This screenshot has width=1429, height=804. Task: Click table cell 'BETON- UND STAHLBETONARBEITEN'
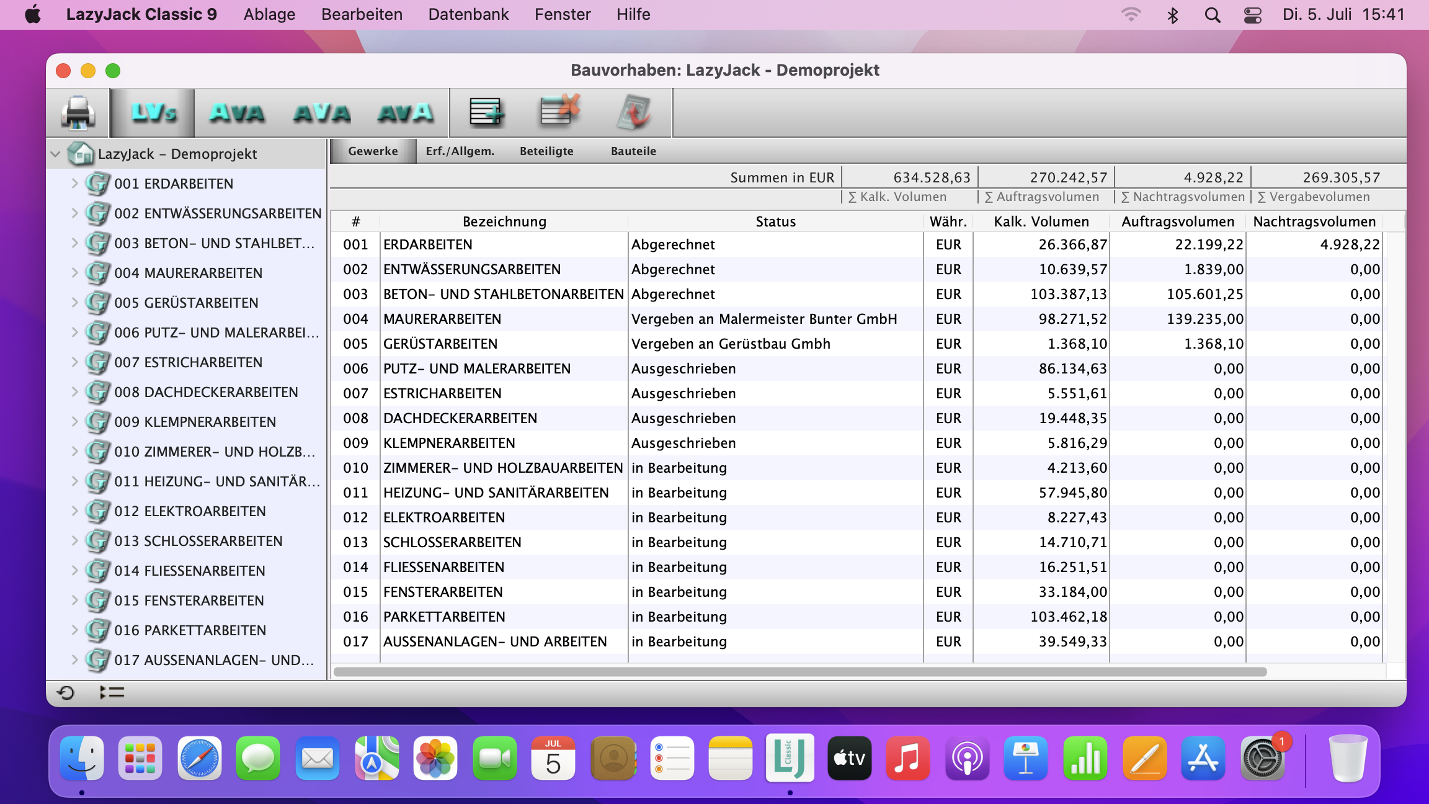[504, 294]
